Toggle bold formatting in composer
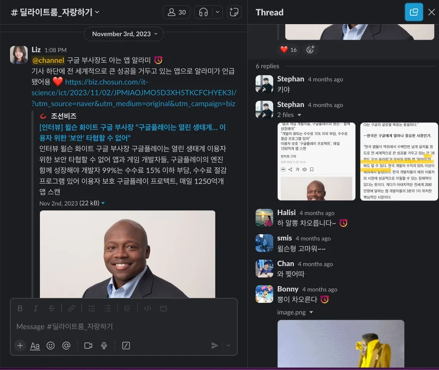Viewport: 439px width, 370px height. click(20, 309)
